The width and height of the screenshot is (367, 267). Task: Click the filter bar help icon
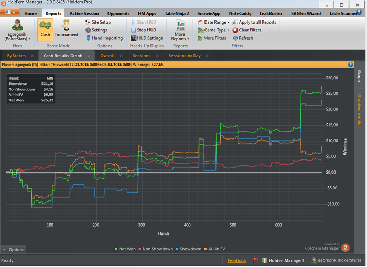coord(350,65)
